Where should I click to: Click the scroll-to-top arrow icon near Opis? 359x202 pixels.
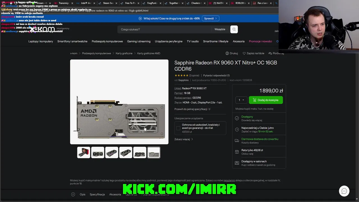(73, 194)
